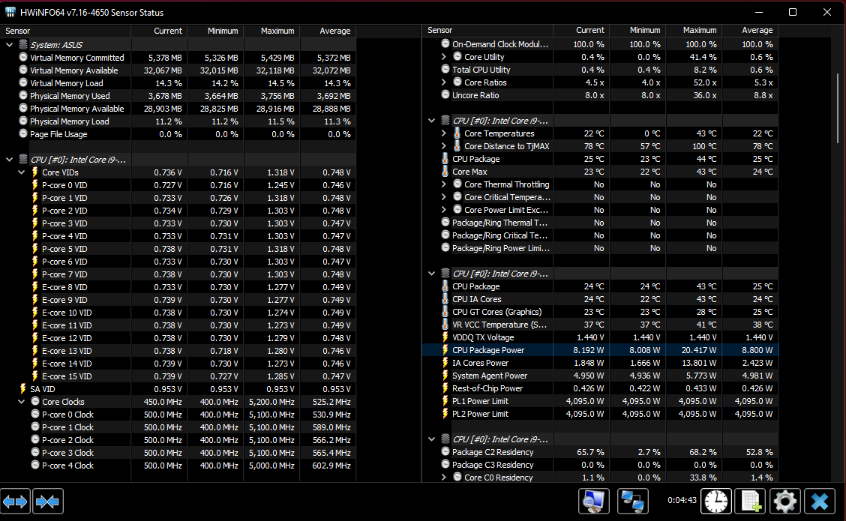Expand the Core Thermal Throttling row
Viewport: 846px width, 521px height.
tap(443, 184)
